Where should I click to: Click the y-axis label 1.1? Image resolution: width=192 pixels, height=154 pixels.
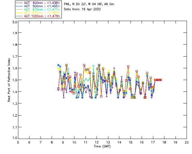pos(15,127)
